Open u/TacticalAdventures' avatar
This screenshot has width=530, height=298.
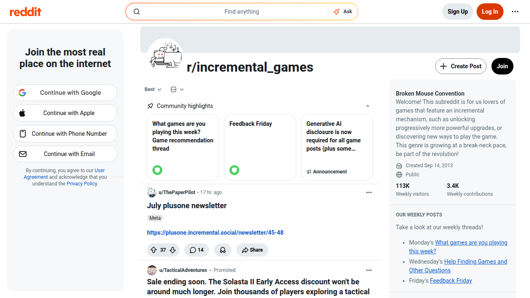[x=152, y=270]
